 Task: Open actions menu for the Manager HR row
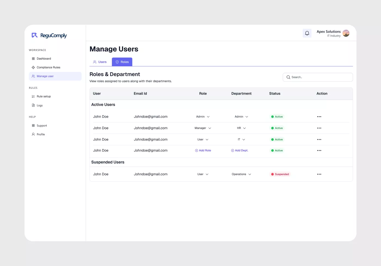point(319,128)
